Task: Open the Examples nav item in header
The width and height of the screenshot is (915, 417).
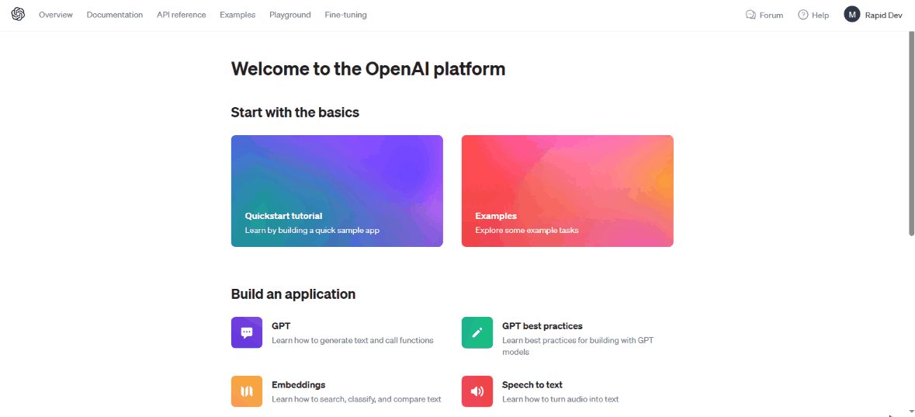Action: pos(237,16)
